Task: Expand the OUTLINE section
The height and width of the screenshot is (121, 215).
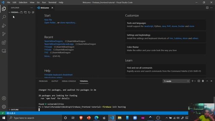Action: pyautogui.click(x=14, y=110)
